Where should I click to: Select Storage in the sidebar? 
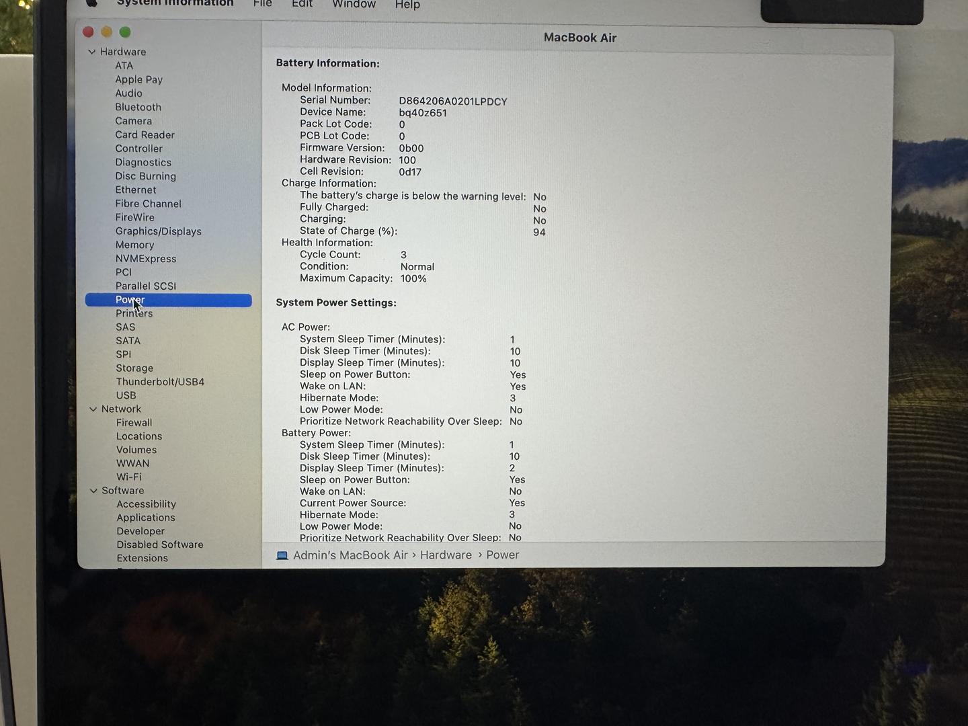134,368
